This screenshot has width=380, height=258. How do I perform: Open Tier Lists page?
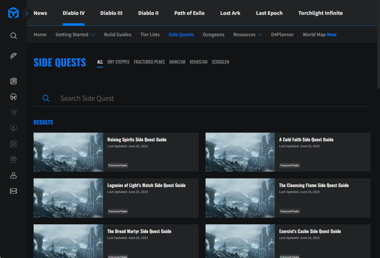coord(150,34)
